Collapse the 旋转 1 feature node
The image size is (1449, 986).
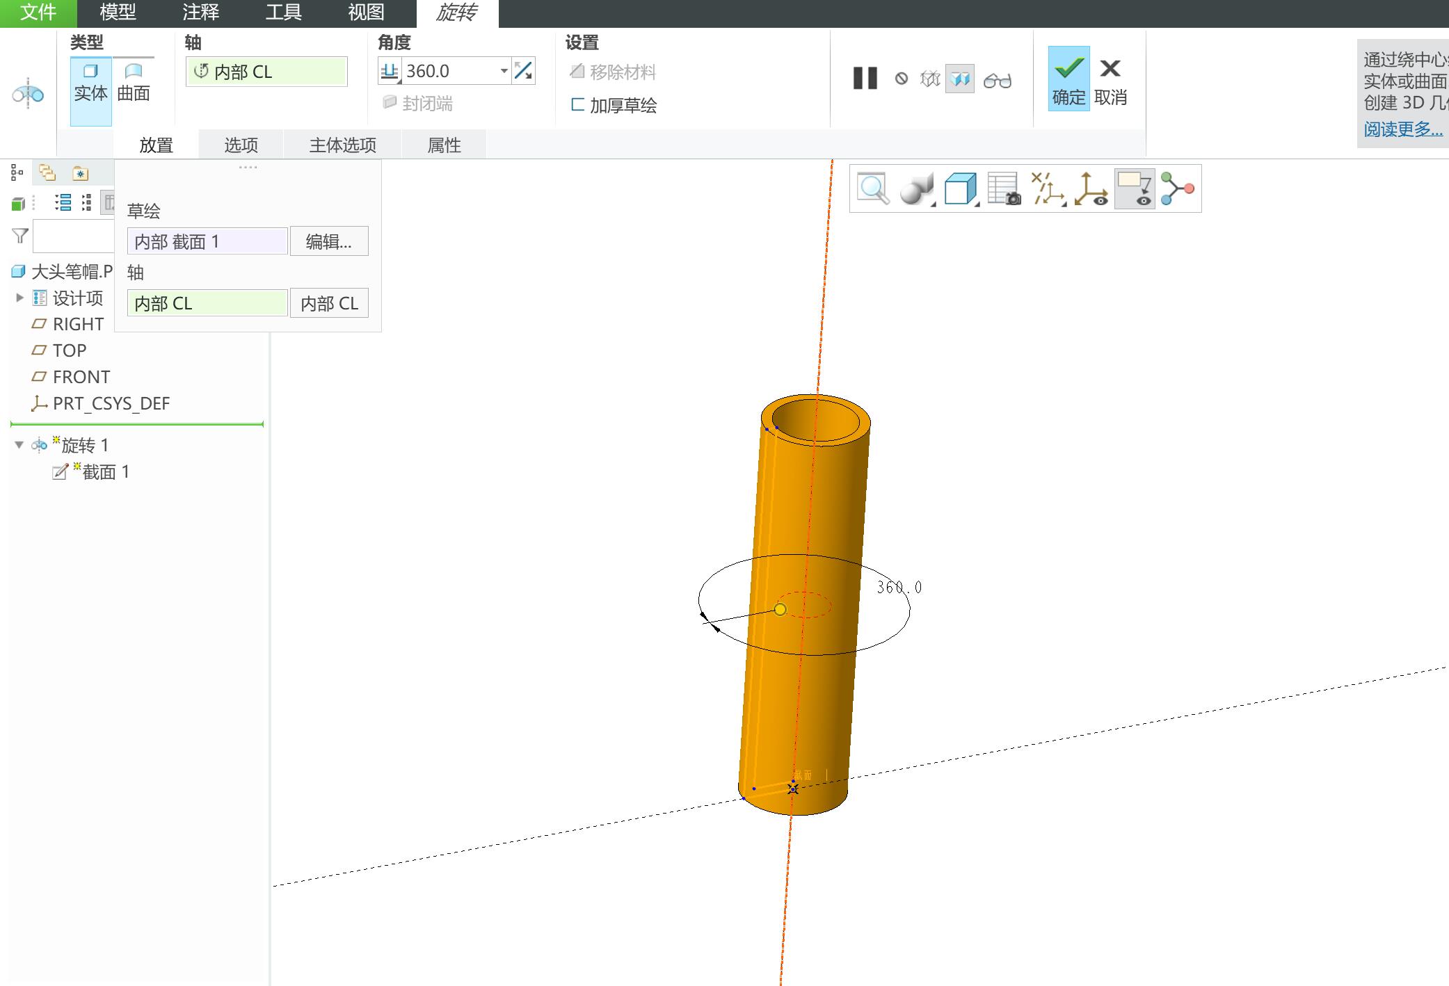tap(19, 445)
